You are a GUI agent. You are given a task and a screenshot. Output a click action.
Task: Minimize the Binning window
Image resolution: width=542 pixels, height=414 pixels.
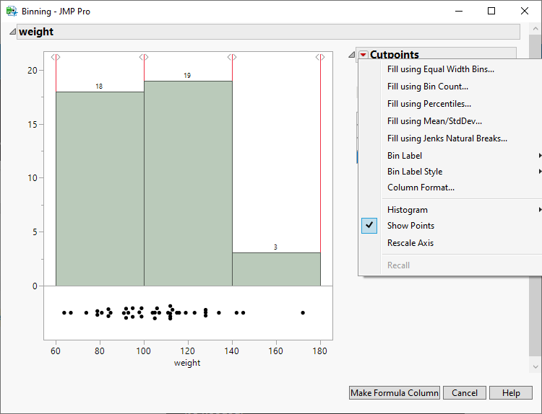tap(459, 11)
